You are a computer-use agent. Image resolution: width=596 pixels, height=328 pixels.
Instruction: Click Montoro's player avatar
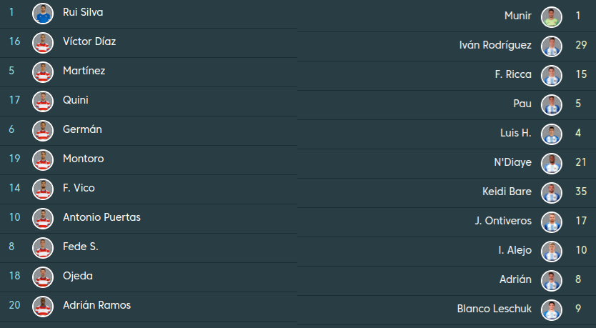click(x=43, y=160)
